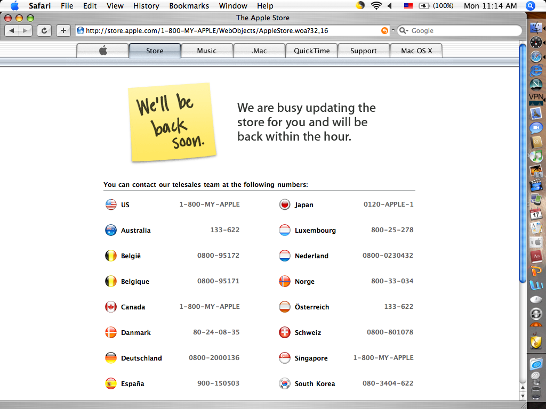Open iSync from the Dock
546x409 pixels.
pyautogui.click(x=536, y=314)
